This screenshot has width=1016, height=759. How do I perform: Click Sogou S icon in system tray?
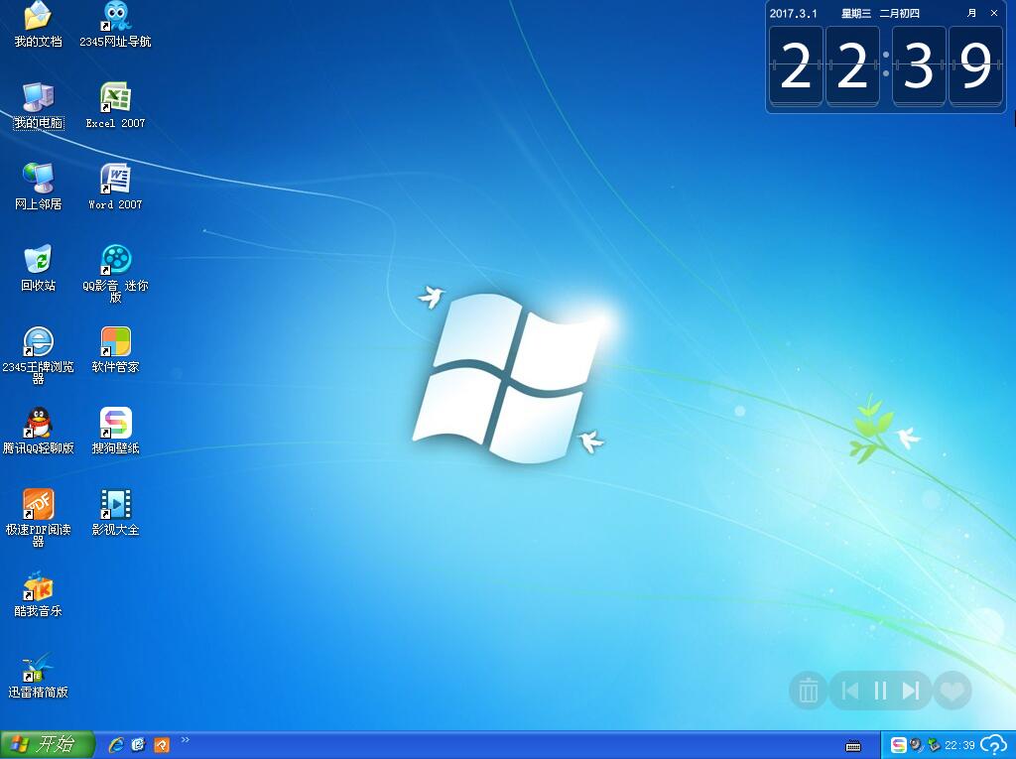[898, 745]
